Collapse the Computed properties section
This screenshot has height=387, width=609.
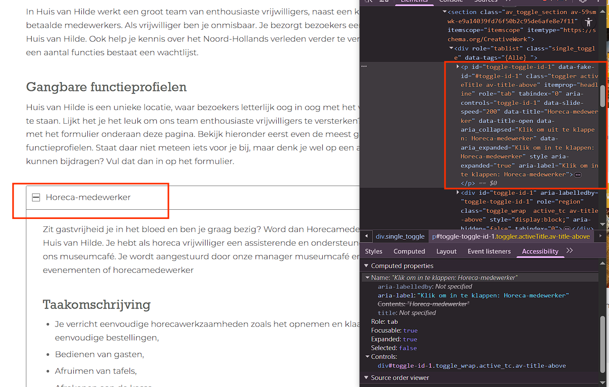point(366,266)
